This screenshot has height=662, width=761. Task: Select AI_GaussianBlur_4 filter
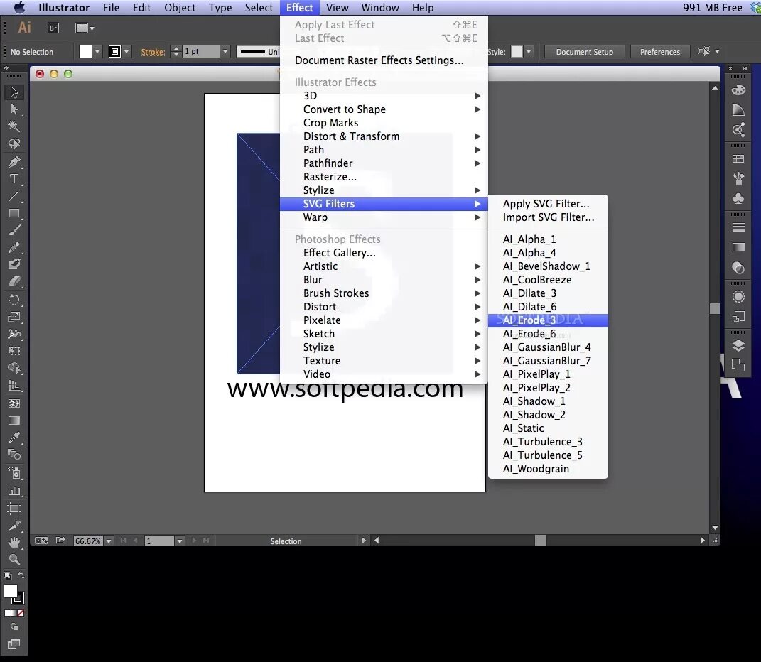click(x=548, y=347)
